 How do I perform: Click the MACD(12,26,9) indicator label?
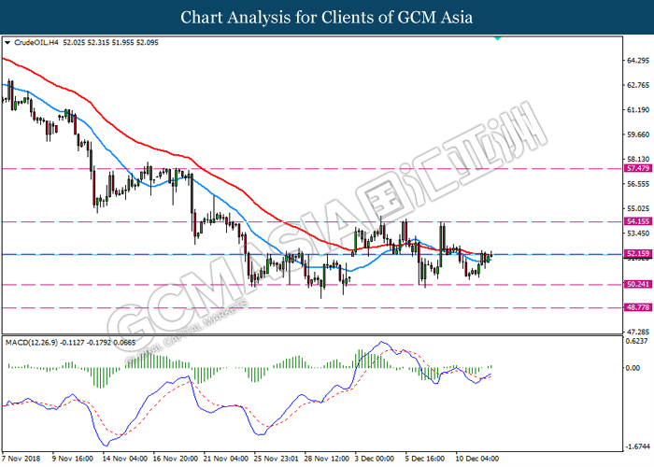tap(32, 343)
